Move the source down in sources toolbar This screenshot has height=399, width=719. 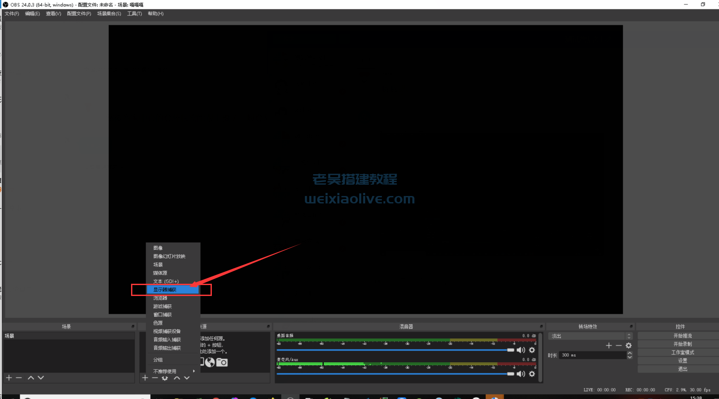pos(187,378)
